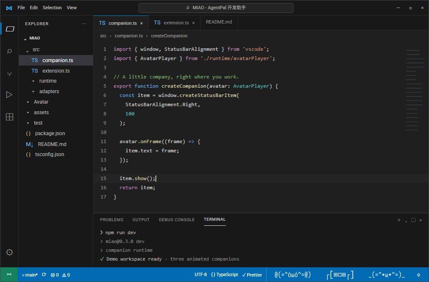
Task: Click src in the breadcrumb
Action: 103,36
